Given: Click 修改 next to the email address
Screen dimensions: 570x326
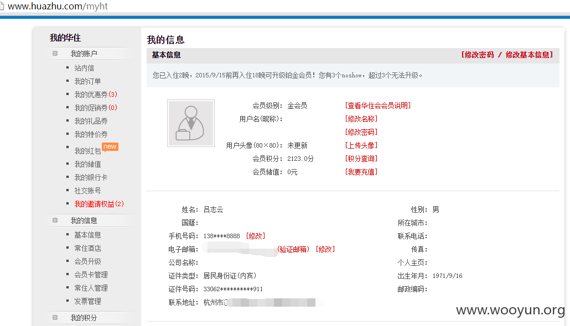Looking at the screenshot, I should tap(325, 249).
